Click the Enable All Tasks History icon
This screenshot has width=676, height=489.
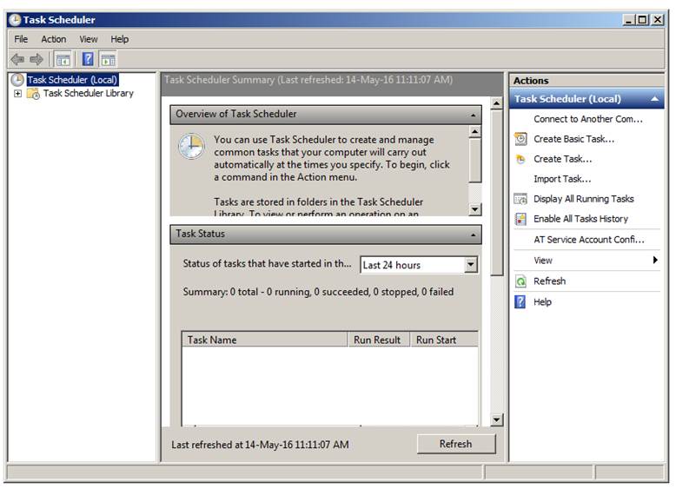[x=520, y=219]
